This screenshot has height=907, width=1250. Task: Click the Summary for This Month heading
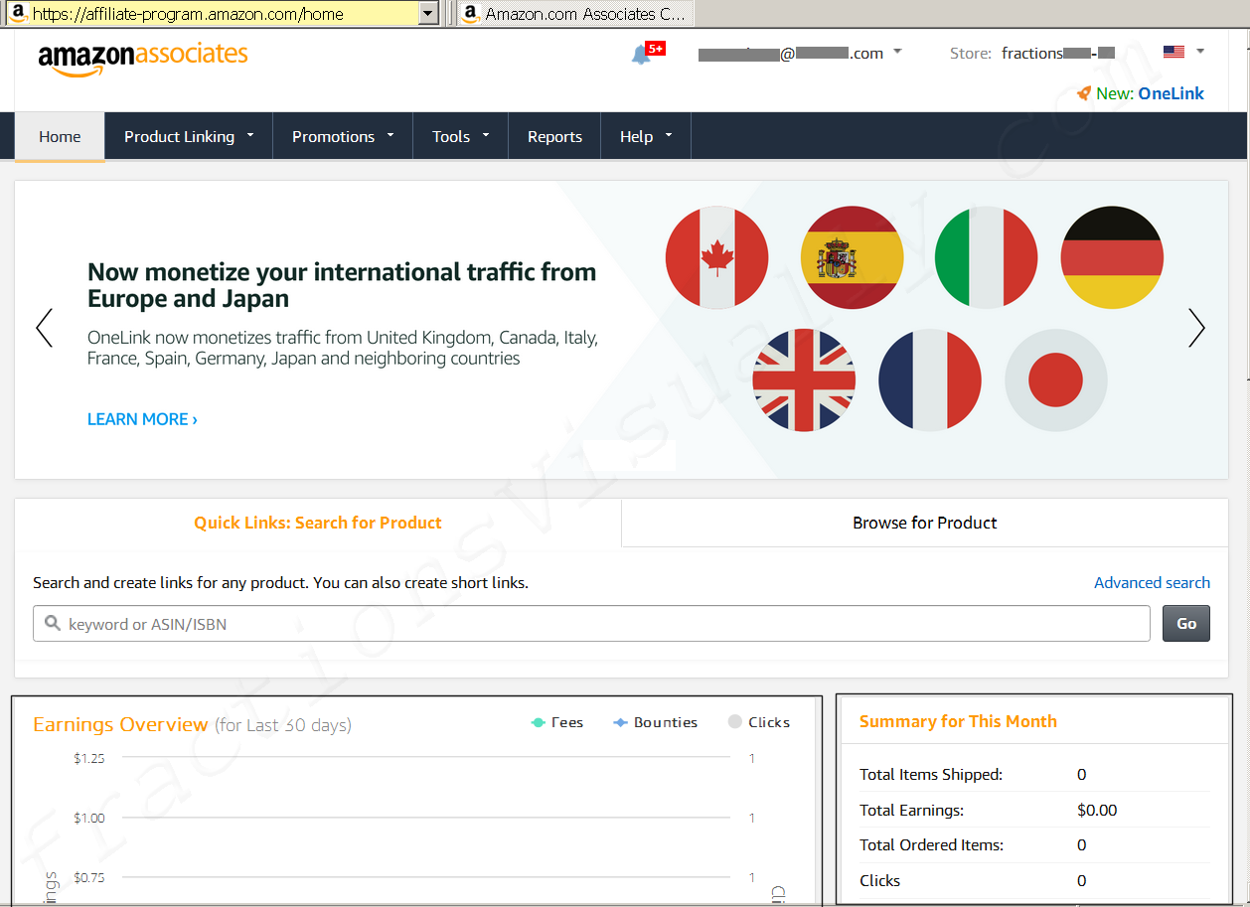958,721
